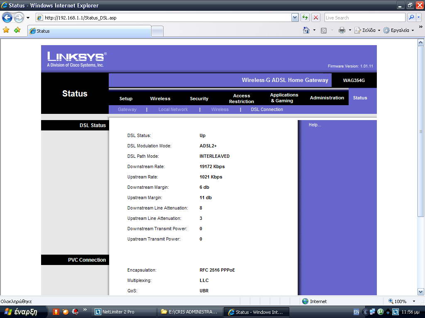
Task: Select the Status main router tab
Action: [360, 98]
